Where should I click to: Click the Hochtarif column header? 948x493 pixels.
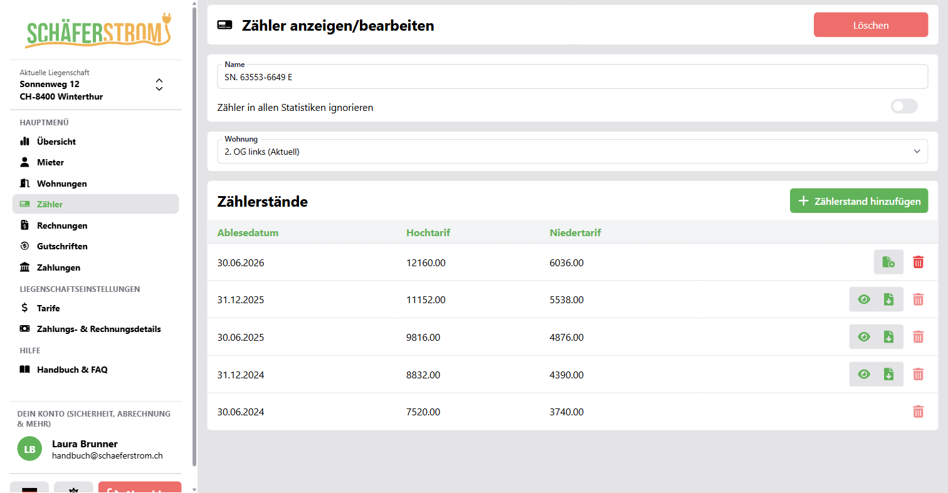(x=428, y=233)
